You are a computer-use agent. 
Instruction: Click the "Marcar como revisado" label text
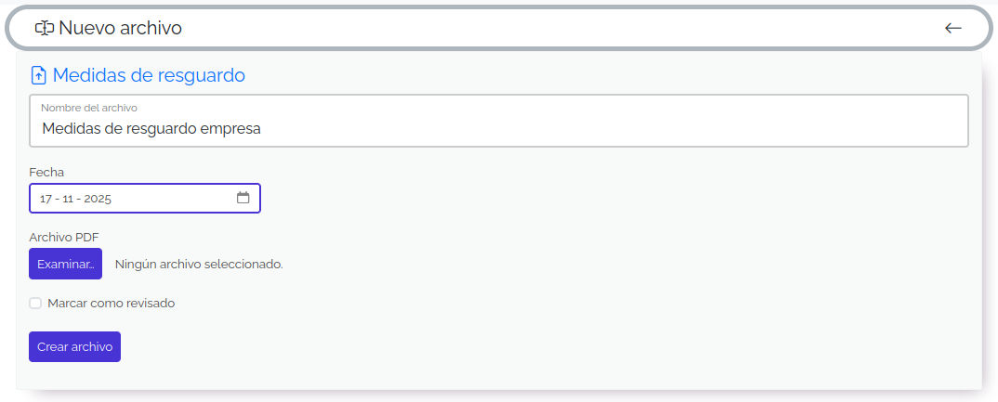tap(111, 303)
